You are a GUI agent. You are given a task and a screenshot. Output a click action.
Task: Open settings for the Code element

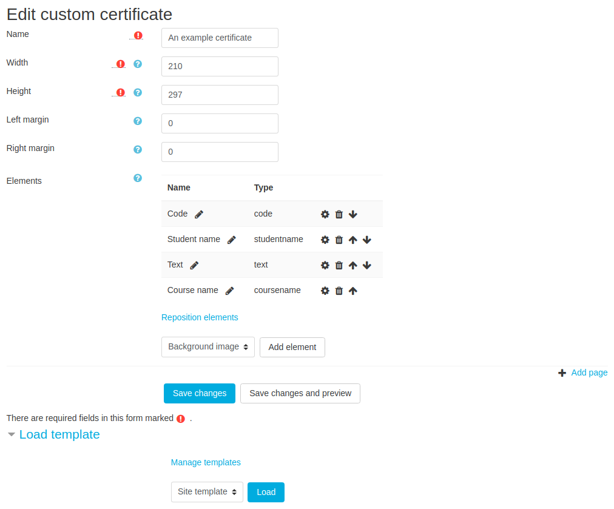tap(325, 214)
